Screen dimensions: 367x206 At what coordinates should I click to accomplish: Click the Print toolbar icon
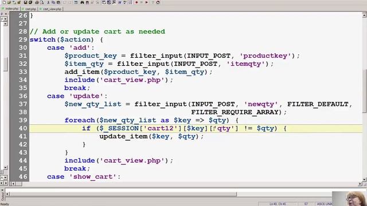coord(37,2)
